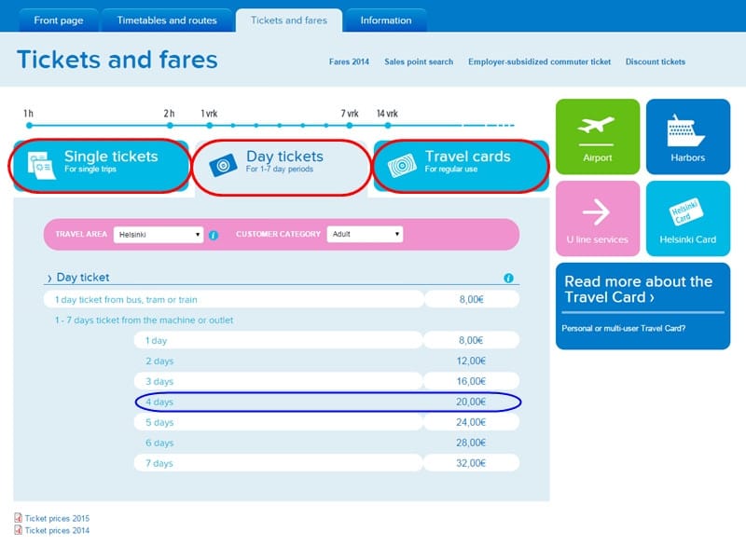Open the Fares 2014 link
The image size is (746, 559).
click(x=349, y=62)
